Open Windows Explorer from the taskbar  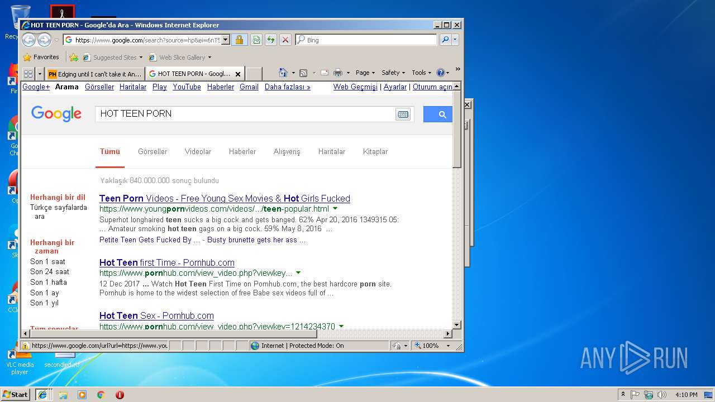[x=63, y=395]
